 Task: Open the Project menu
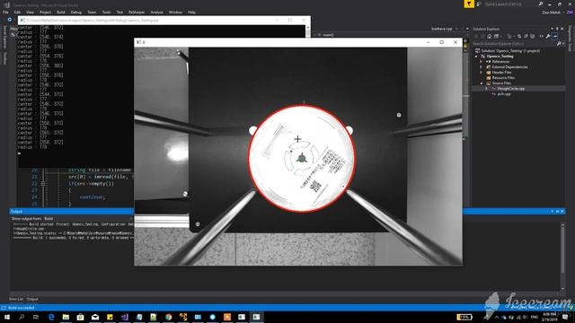(46, 12)
